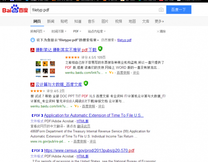Open 更多» more categories
The image size is (208, 162).
[x=159, y=21]
